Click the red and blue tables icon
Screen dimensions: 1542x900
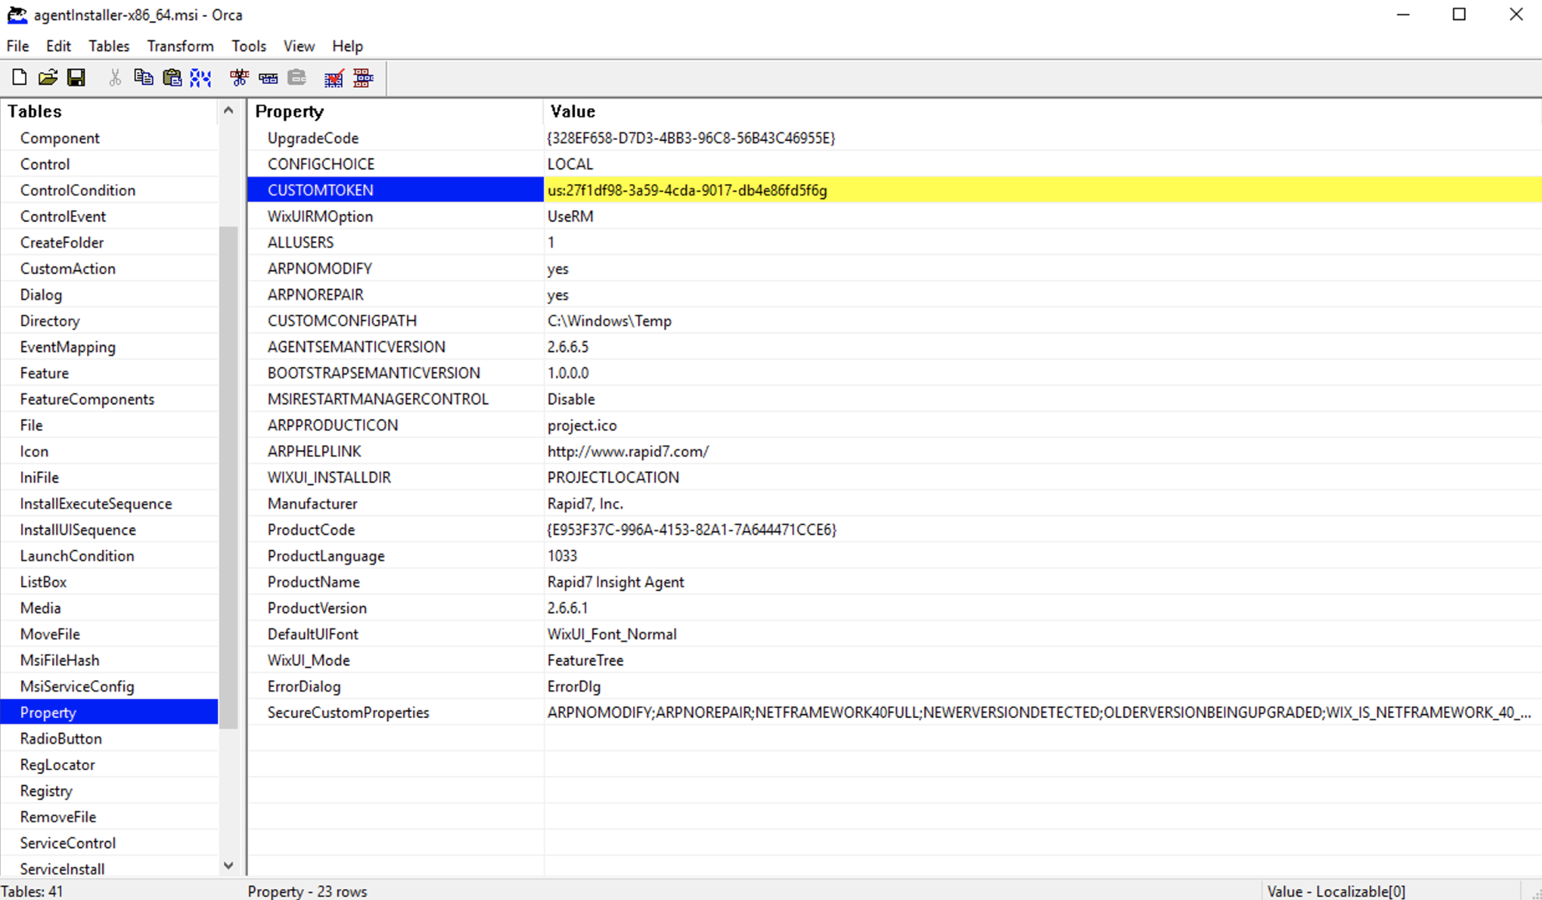click(x=363, y=78)
